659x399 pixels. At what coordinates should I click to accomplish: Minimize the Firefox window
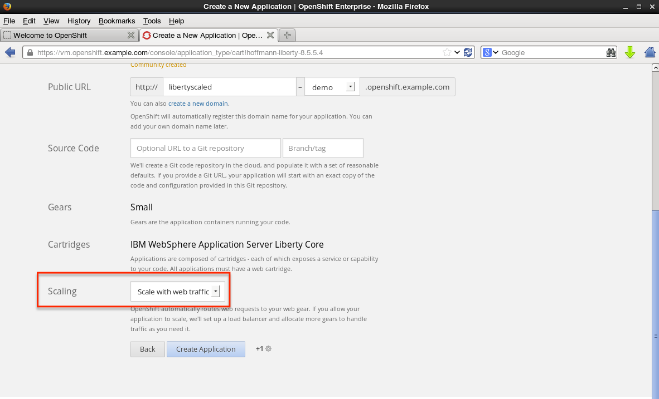pyautogui.click(x=626, y=7)
